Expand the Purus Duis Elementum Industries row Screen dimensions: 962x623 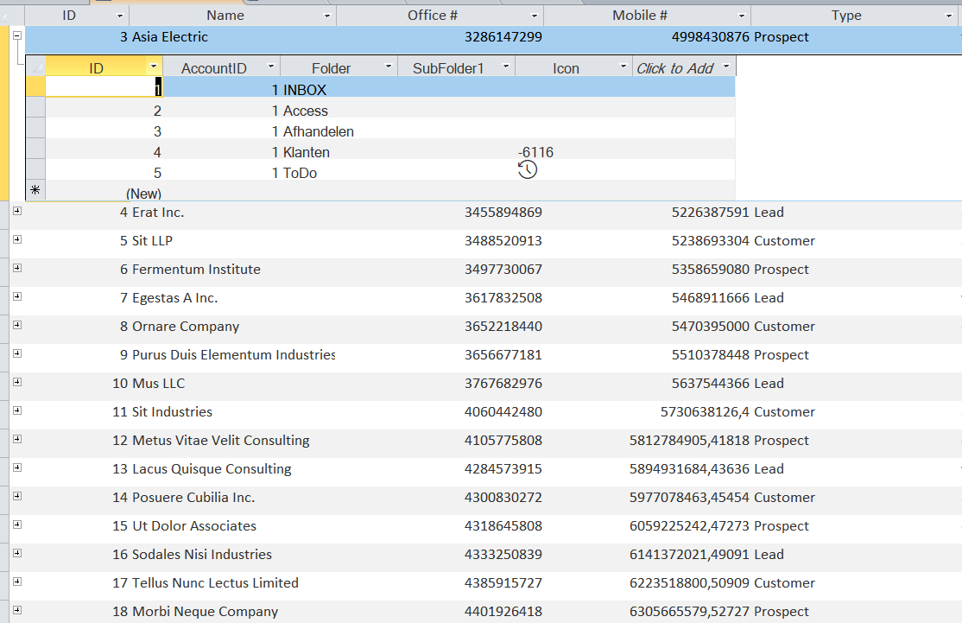pyautogui.click(x=17, y=353)
